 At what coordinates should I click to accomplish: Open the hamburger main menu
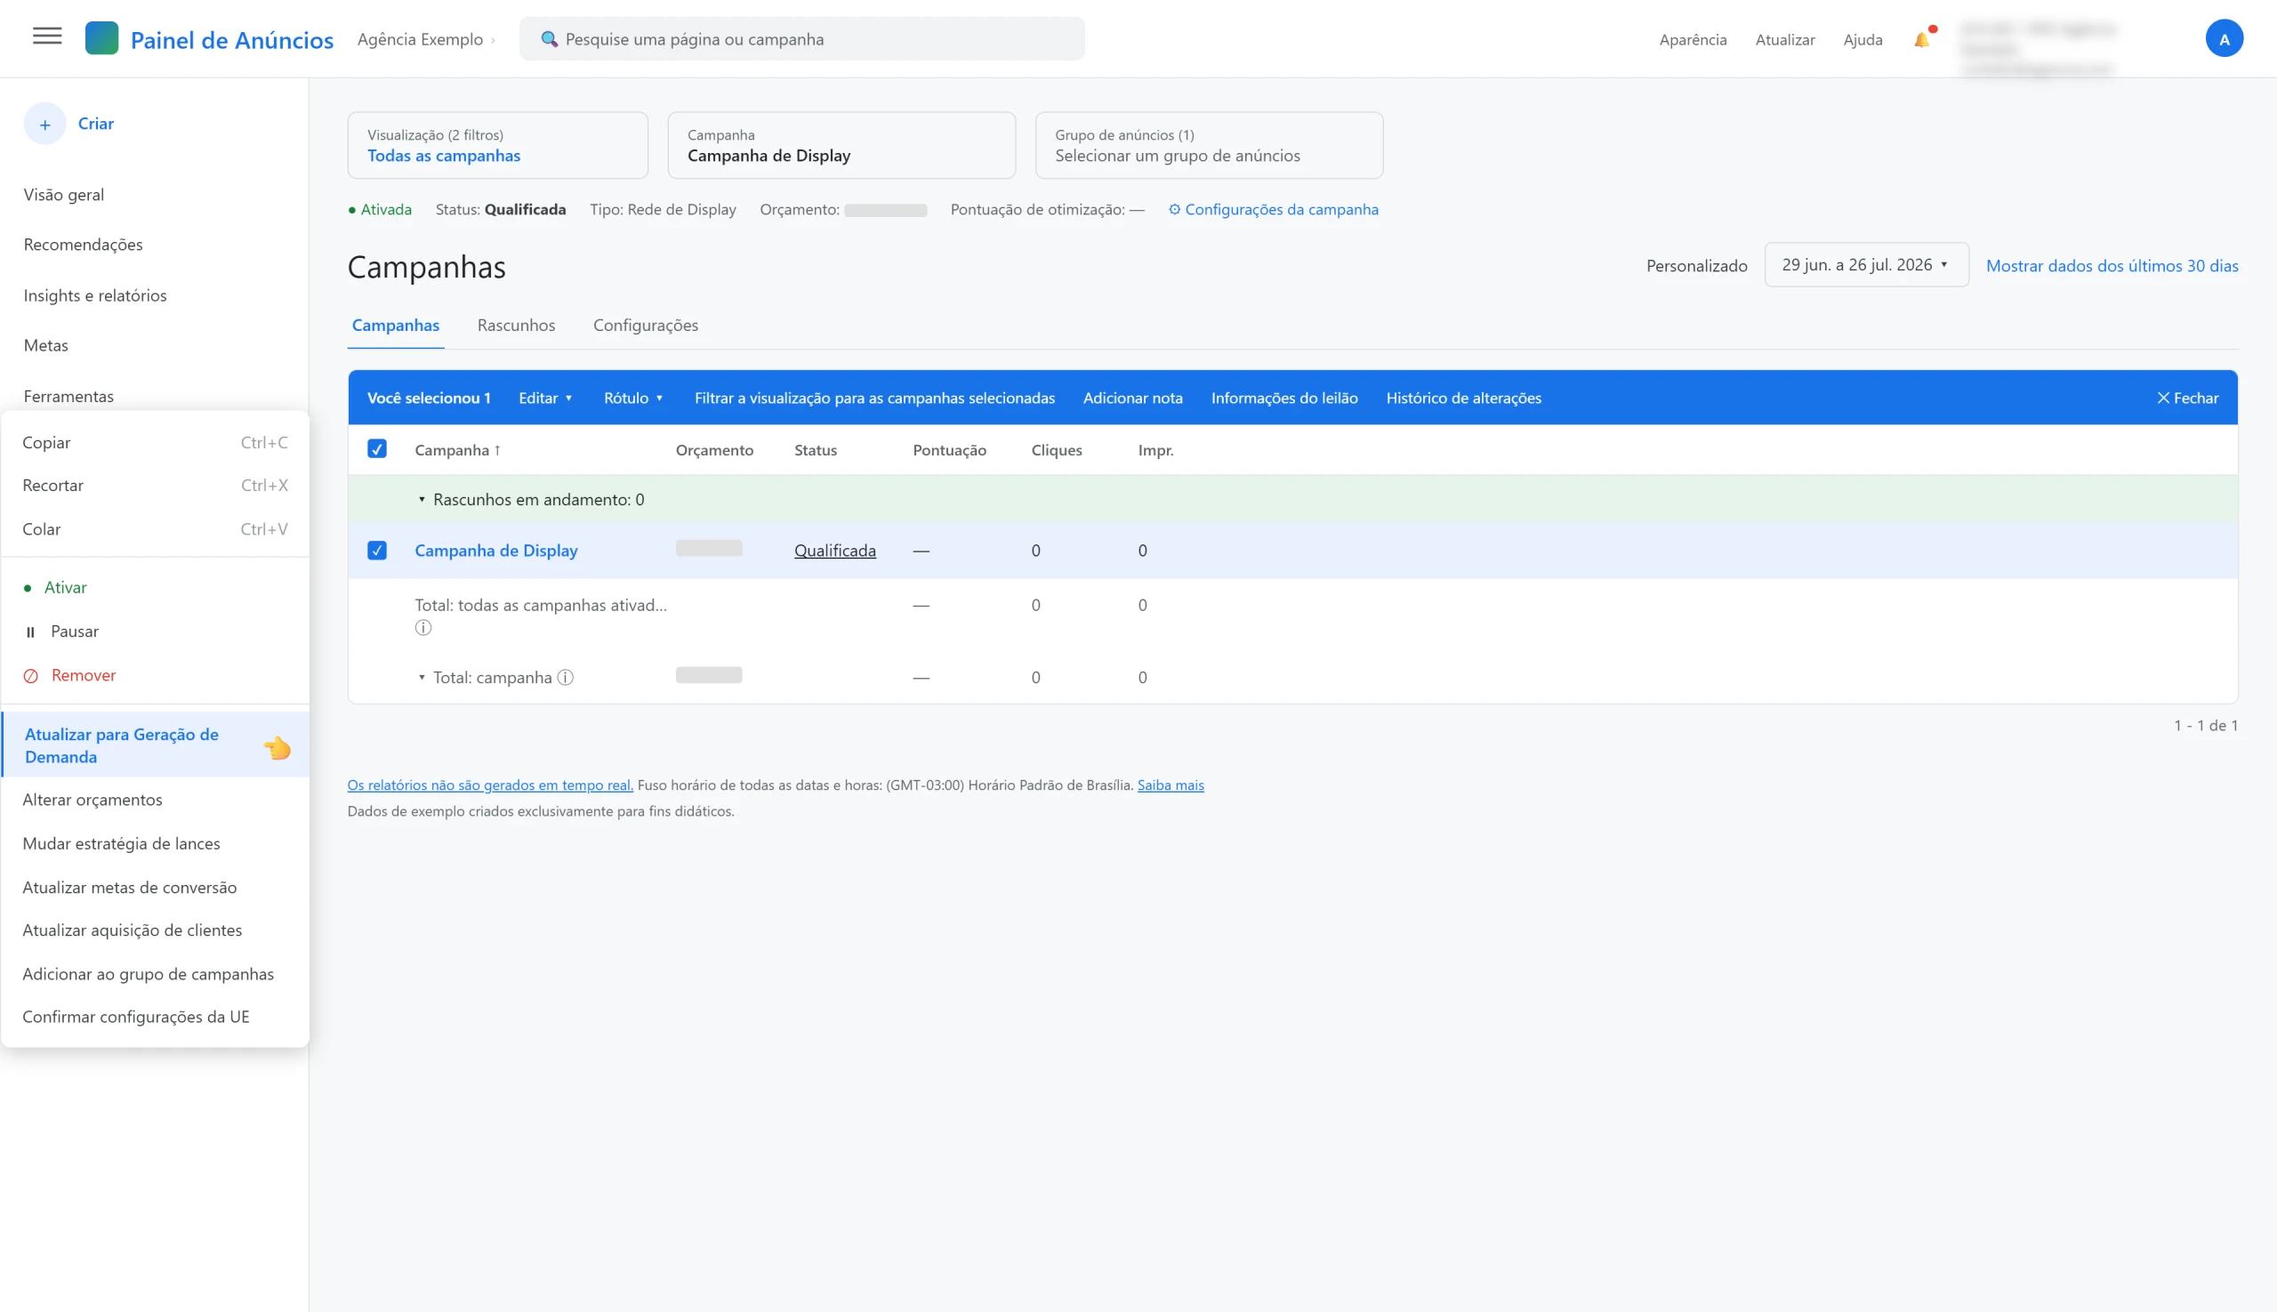pos(47,37)
